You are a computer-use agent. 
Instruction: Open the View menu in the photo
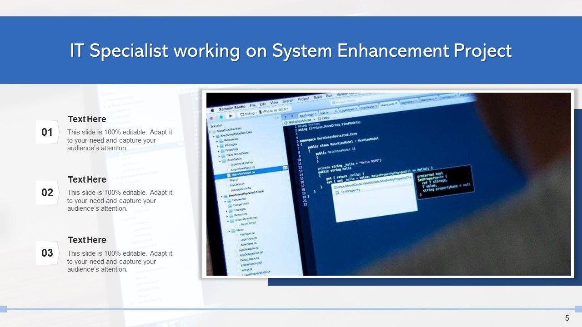274,103
